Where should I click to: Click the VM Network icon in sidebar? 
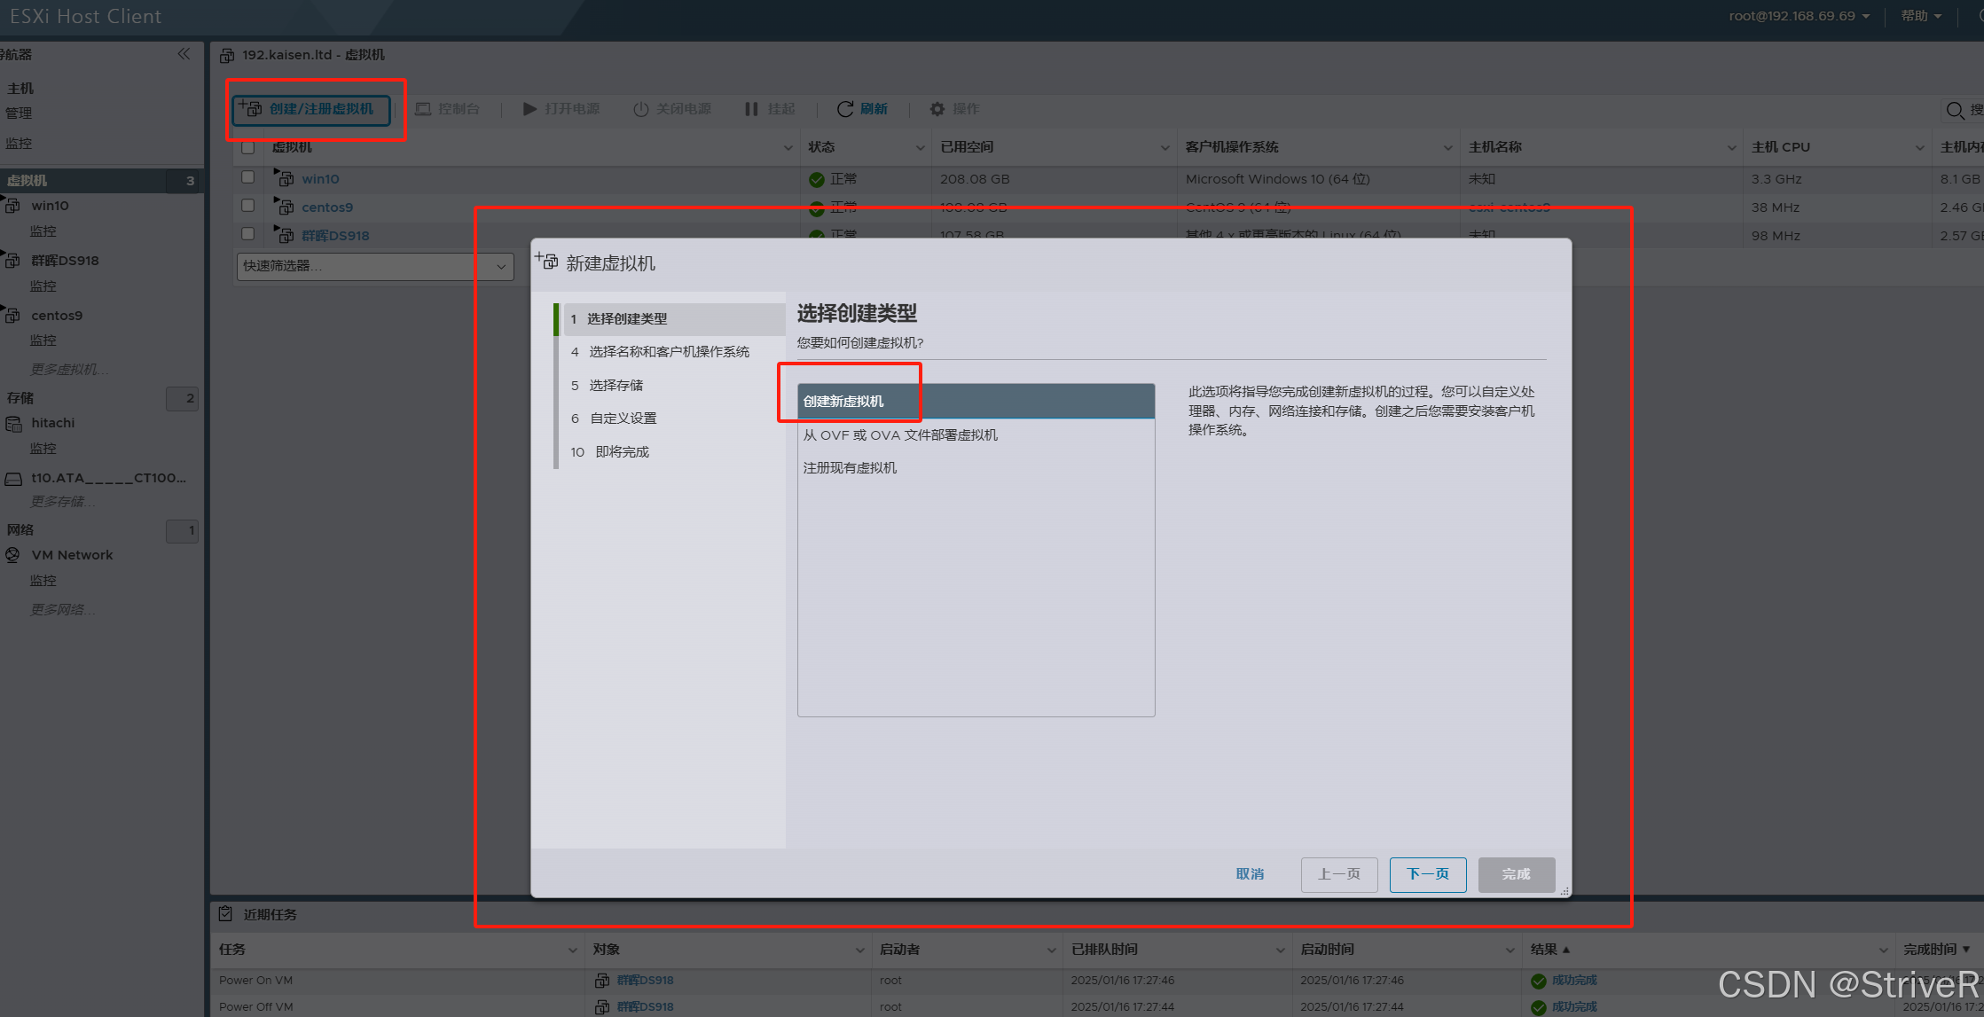13,555
